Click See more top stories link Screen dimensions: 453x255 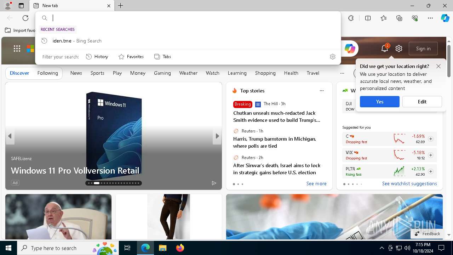pyautogui.click(x=316, y=183)
